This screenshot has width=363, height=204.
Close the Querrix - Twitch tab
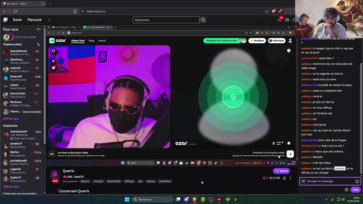point(43,4)
